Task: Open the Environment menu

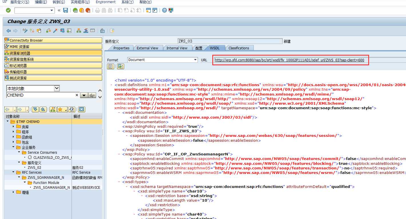Action: [106, 2]
